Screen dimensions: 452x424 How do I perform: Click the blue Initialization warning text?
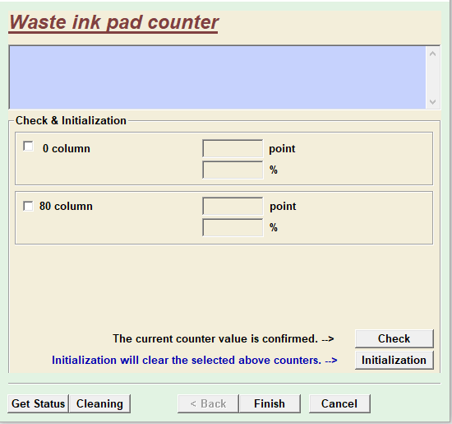(x=195, y=360)
